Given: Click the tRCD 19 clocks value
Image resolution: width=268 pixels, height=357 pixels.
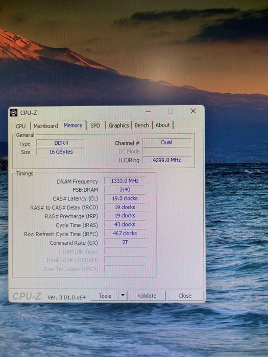Looking at the screenshot, I should click(x=125, y=207).
